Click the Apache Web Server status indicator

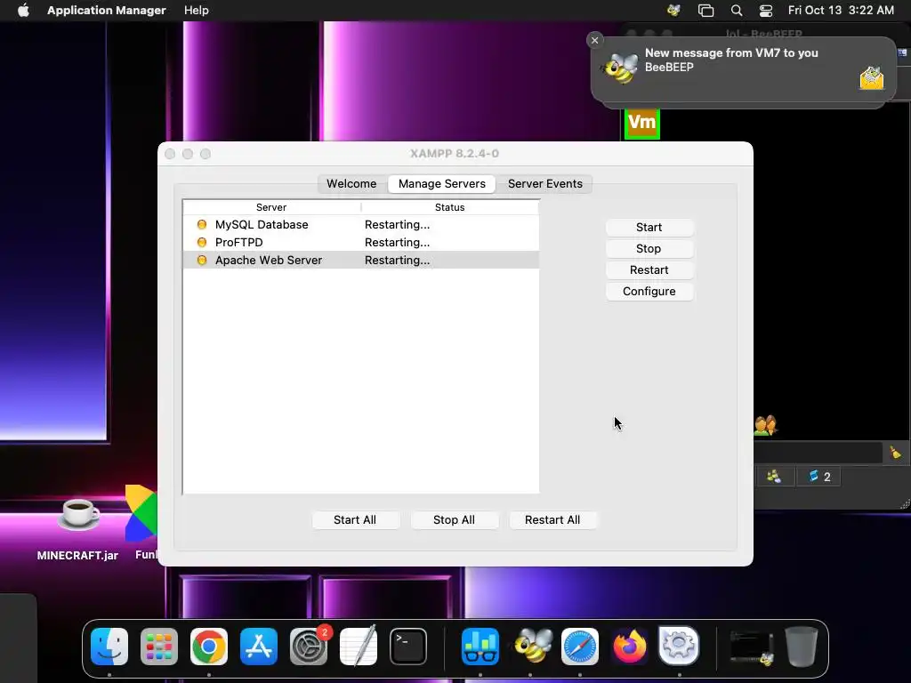point(202,261)
